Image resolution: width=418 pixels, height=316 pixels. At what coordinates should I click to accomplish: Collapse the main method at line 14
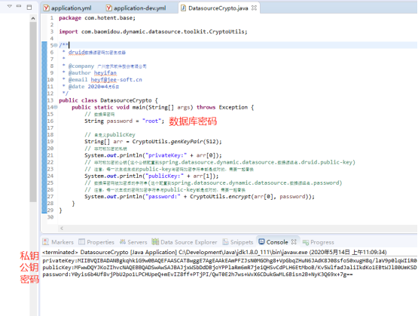pos(56,107)
